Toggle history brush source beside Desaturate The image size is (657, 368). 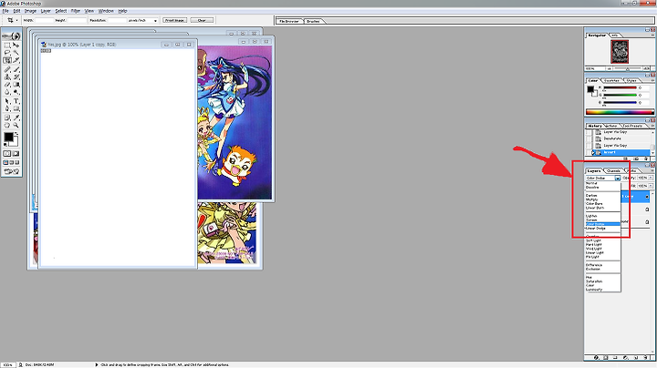589,138
